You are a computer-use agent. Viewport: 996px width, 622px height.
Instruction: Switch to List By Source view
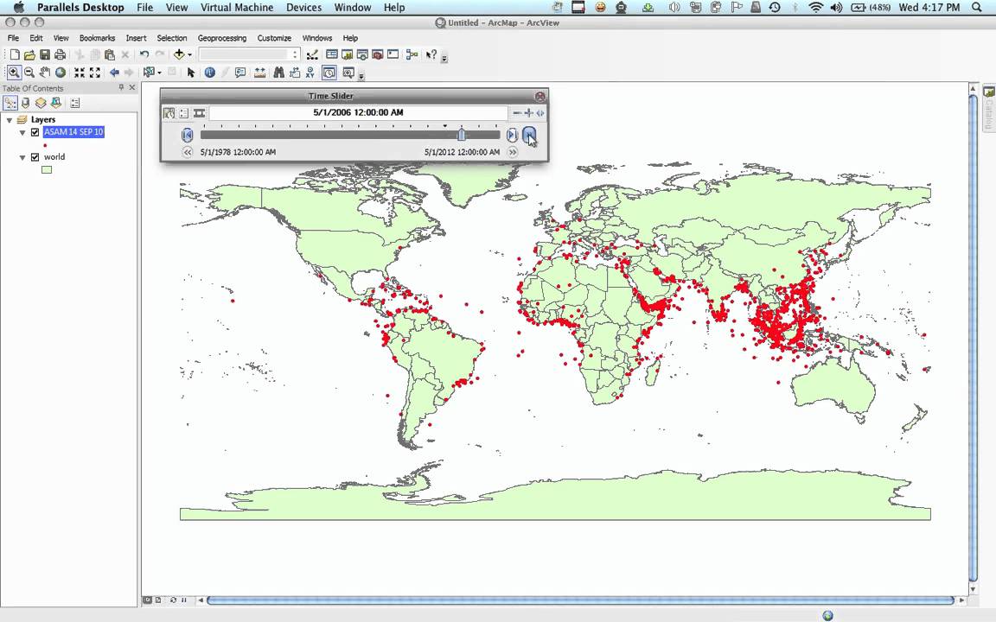[x=25, y=103]
